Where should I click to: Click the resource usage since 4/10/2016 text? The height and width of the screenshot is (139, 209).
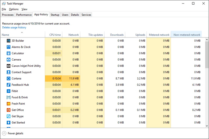(x=36, y=24)
